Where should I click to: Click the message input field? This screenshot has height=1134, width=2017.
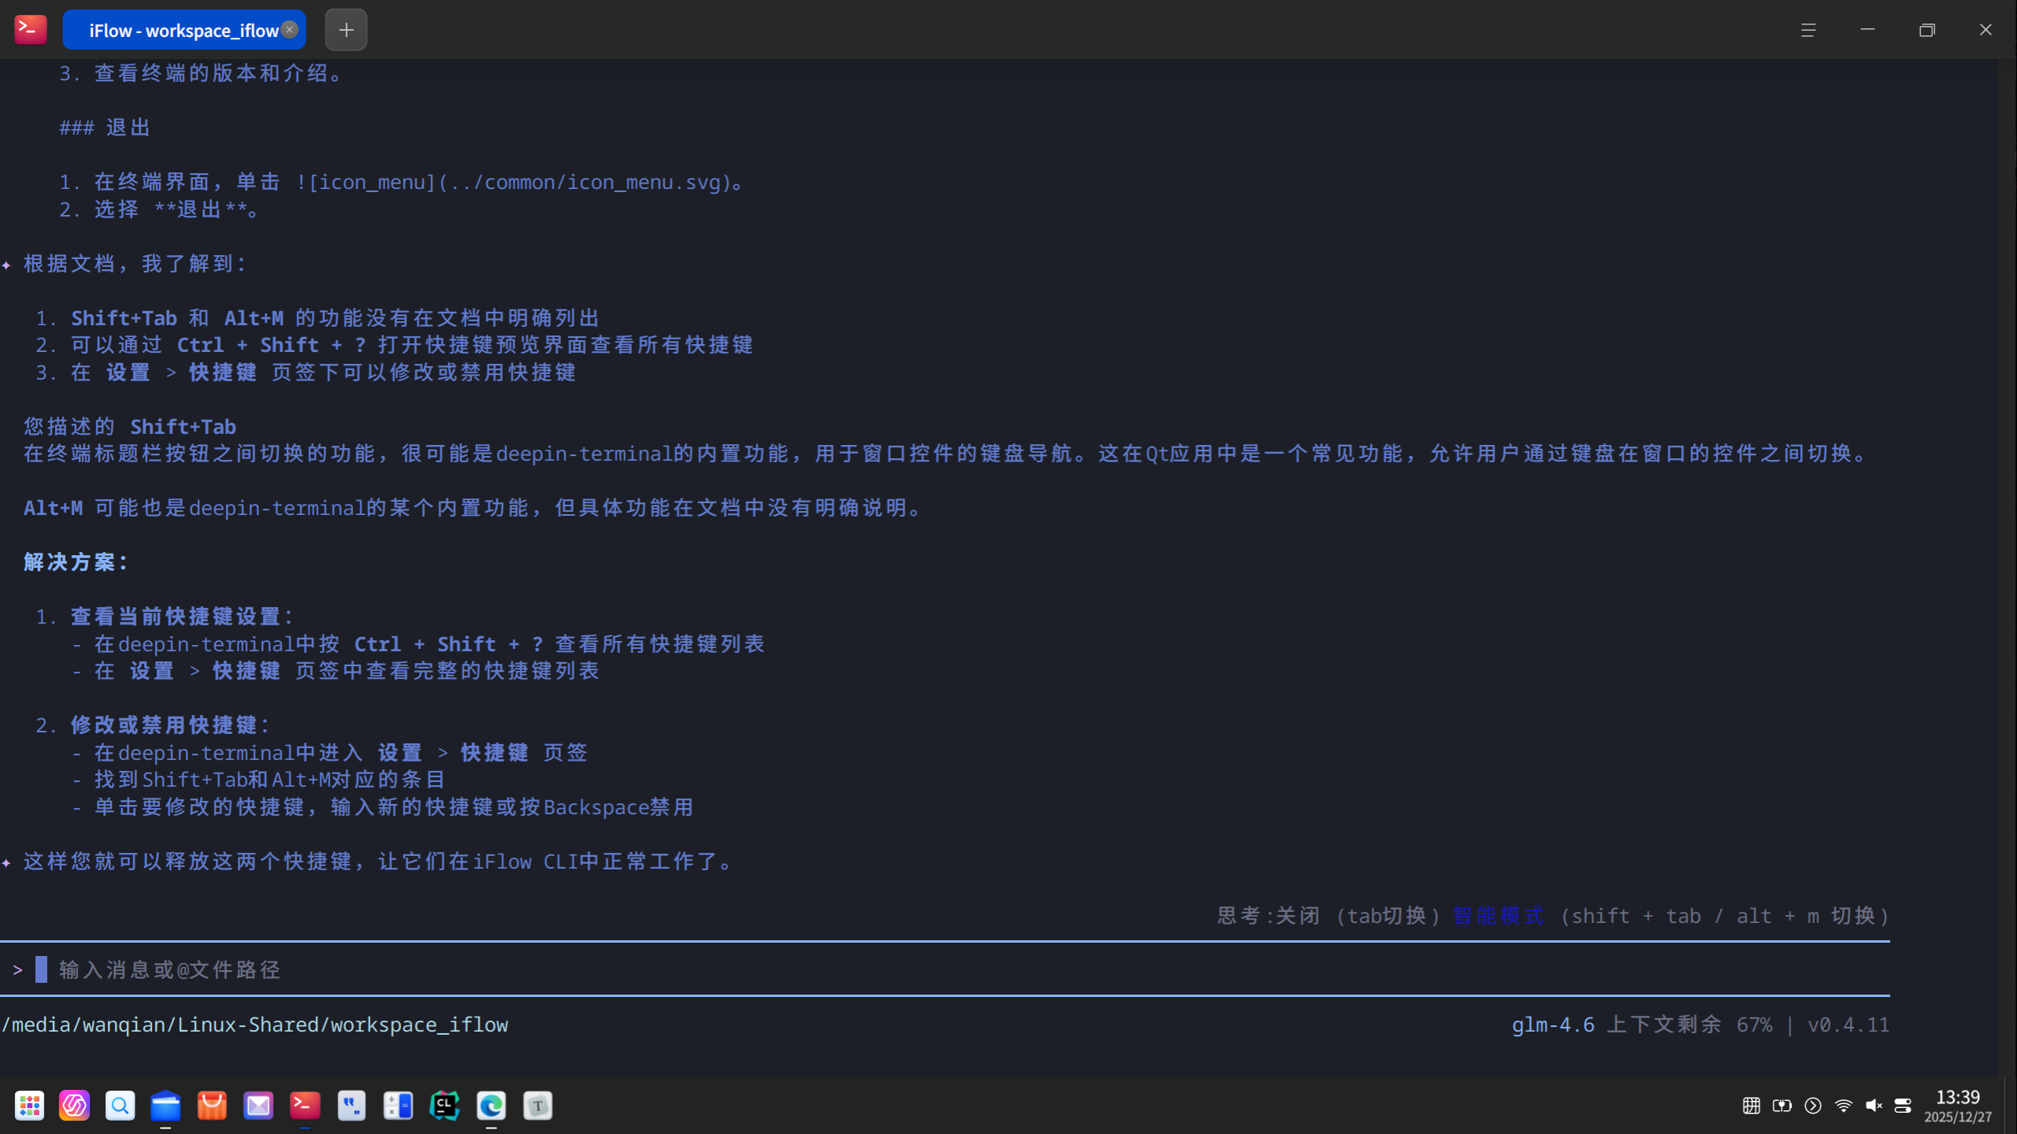pyautogui.click(x=945, y=969)
